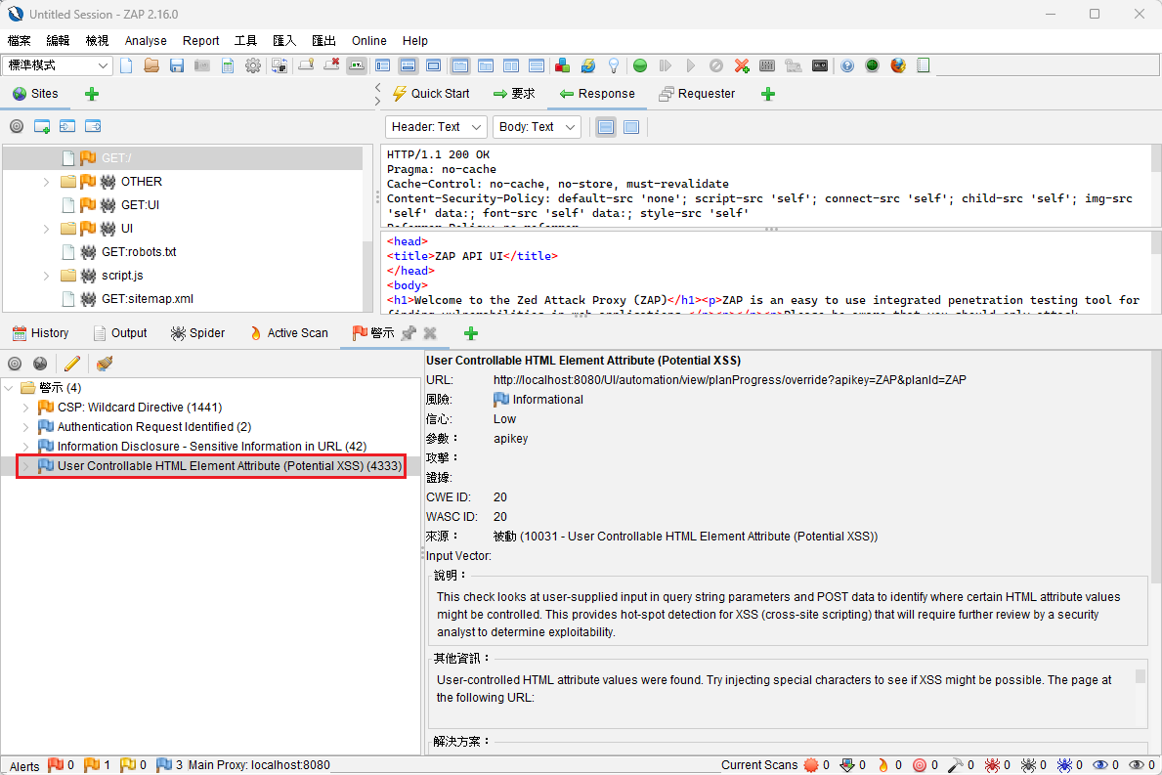Open the 標準模式 mode dropdown
Screen dimensions: 1162x775
pyautogui.click(x=56, y=65)
